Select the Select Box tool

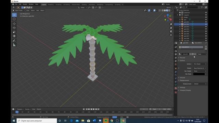click(x=14, y=15)
